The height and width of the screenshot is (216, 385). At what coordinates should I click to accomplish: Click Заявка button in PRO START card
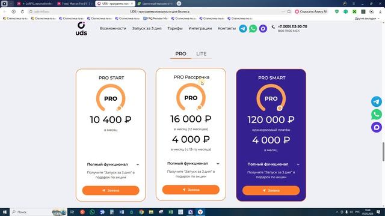coord(111,190)
